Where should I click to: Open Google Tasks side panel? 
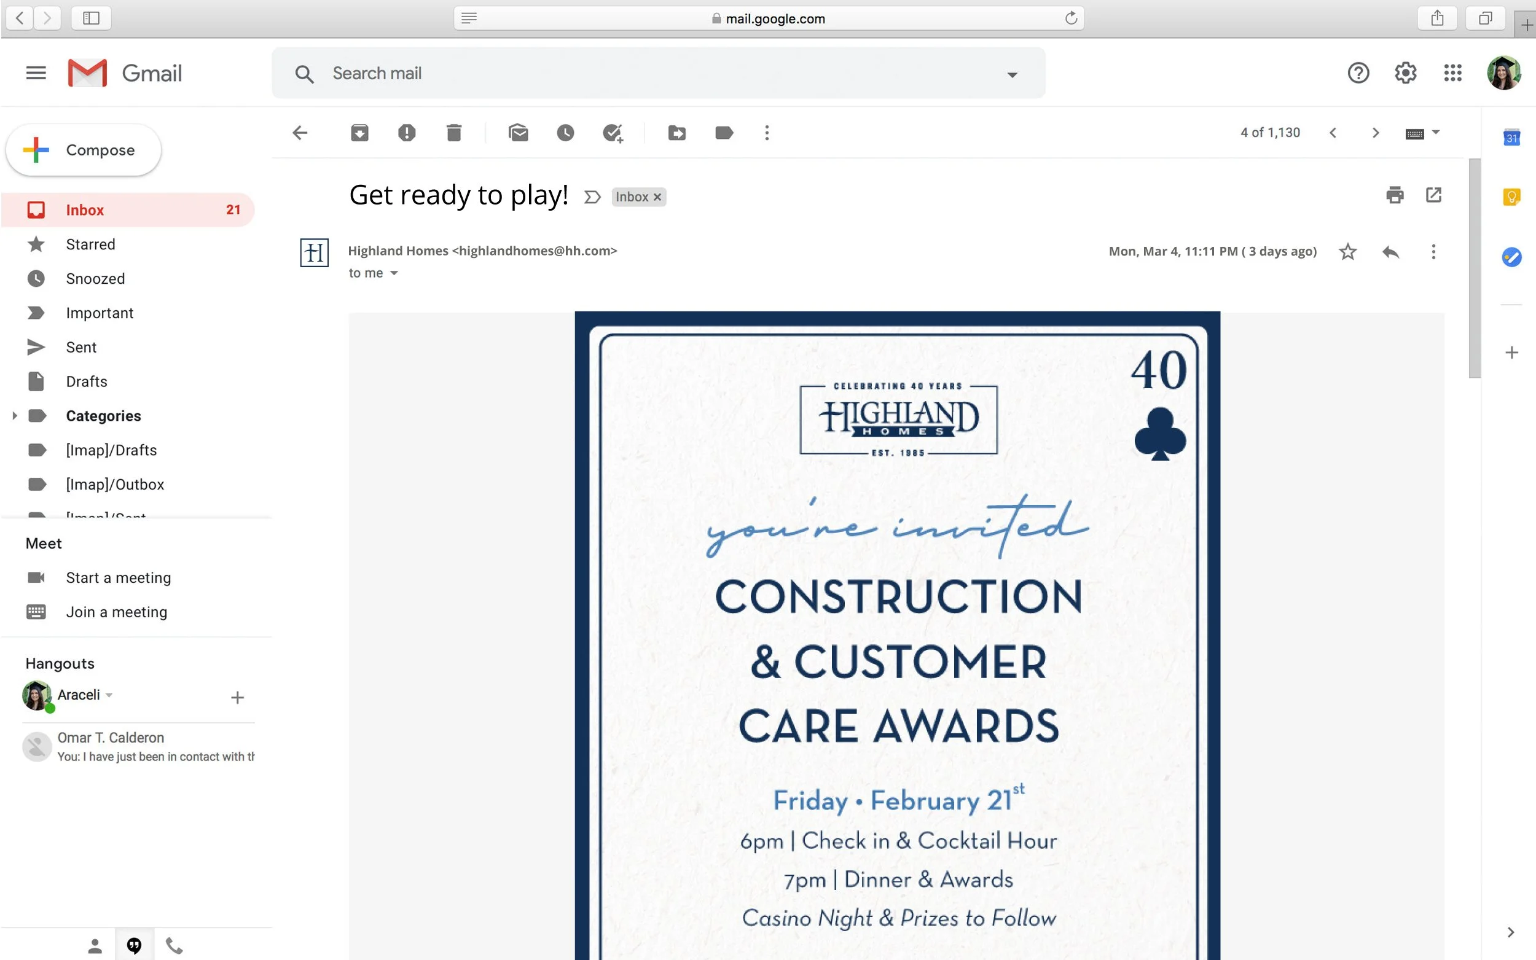click(1512, 257)
